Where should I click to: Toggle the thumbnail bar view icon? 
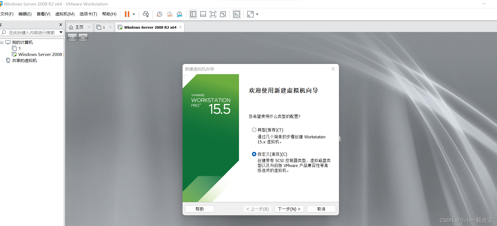point(203,14)
